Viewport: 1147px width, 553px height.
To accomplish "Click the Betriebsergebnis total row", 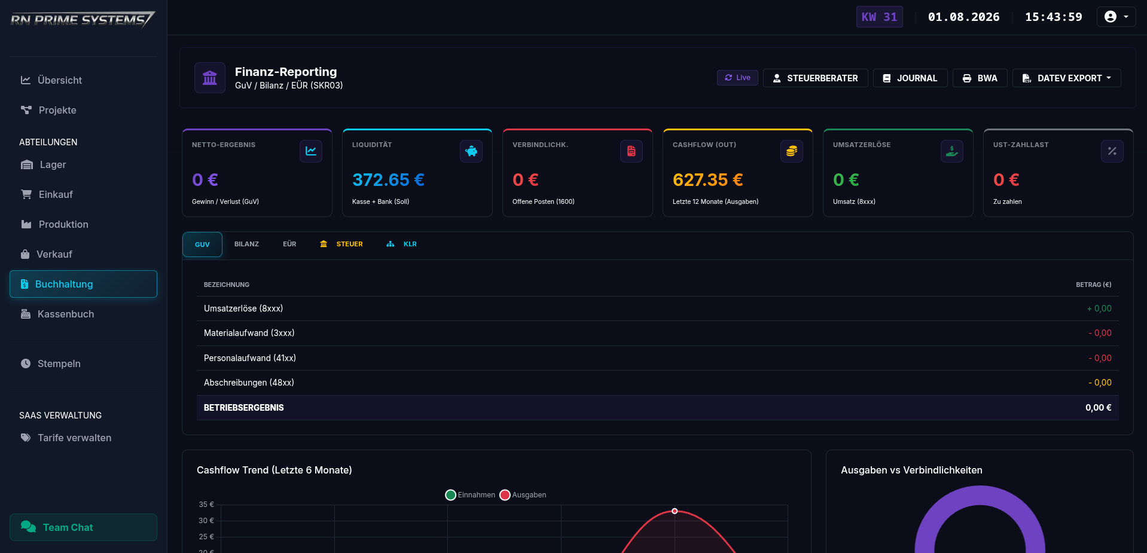I will 657,408.
